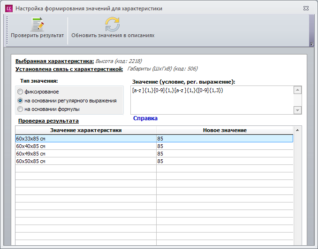Click into the regular expression value field
The width and height of the screenshot is (318, 249).
pos(212,100)
